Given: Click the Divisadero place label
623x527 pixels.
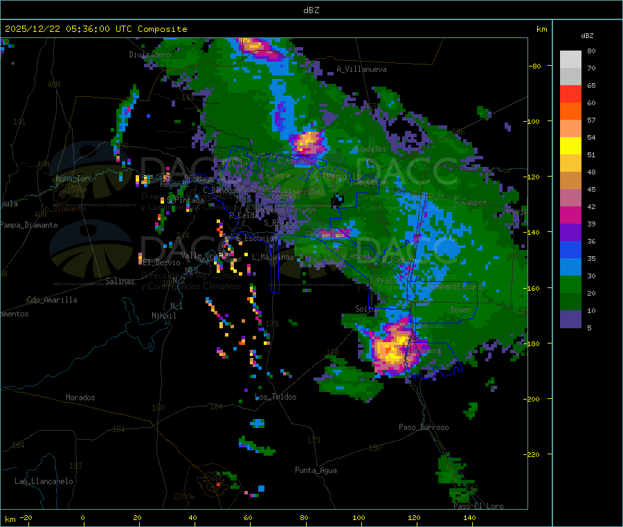Looking at the screenshot, I should (x=150, y=55).
